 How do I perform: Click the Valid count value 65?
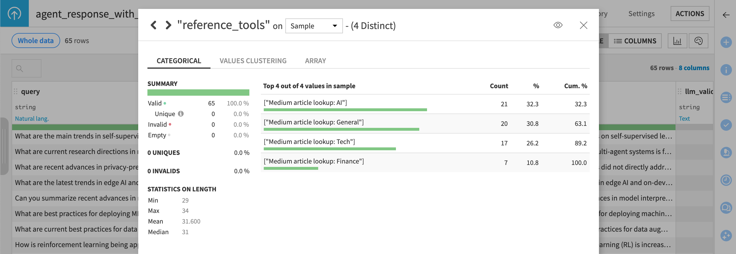[211, 103]
